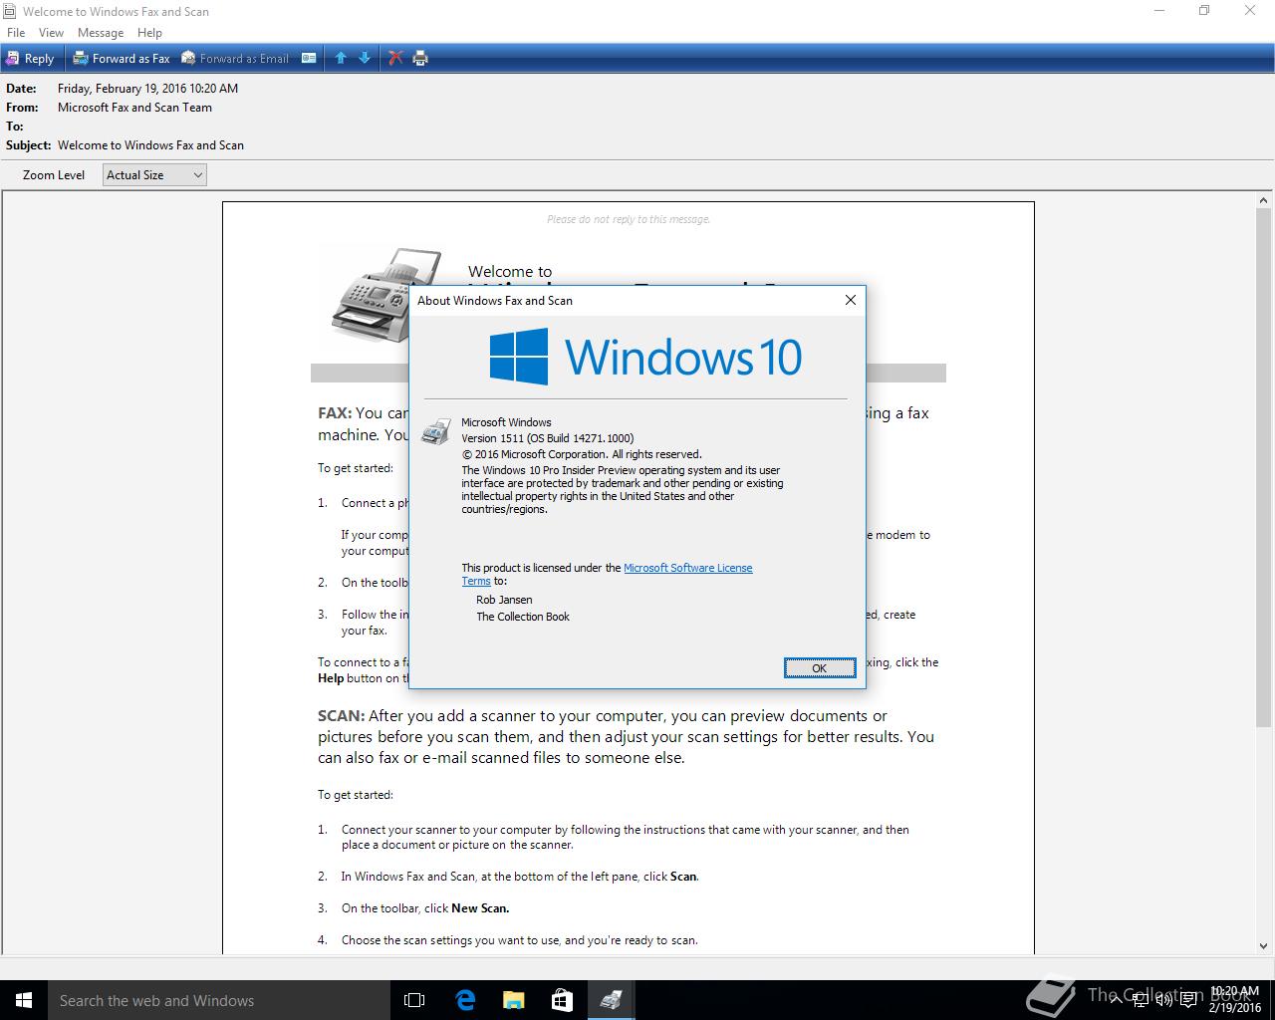Open the Windows Start menu
This screenshot has height=1020, width=1275.
(x=24, y=1000)
